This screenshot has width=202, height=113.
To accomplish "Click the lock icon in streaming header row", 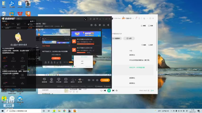I will pos(95,25).
